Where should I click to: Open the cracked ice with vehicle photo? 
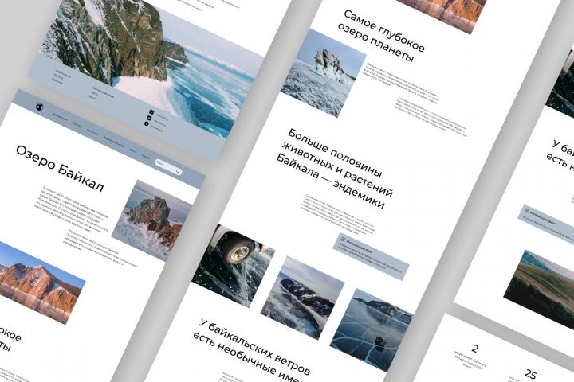click(372, 330)
